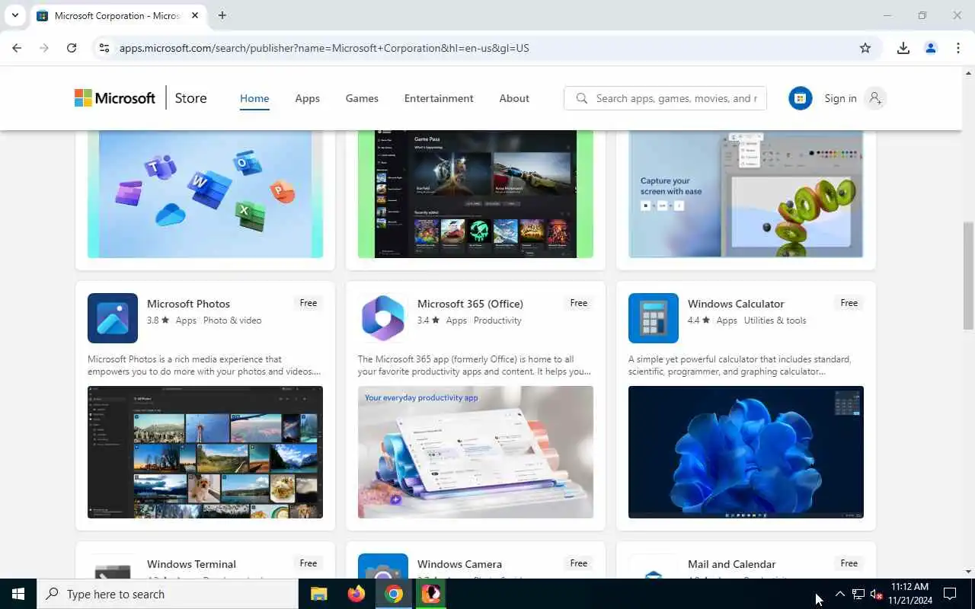Expand the tab search dropdown arrow
Viewport: 975px width, 609px height.
pos(14,15)
